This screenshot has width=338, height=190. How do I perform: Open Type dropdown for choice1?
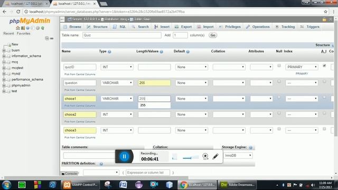[x=117, y=99]
